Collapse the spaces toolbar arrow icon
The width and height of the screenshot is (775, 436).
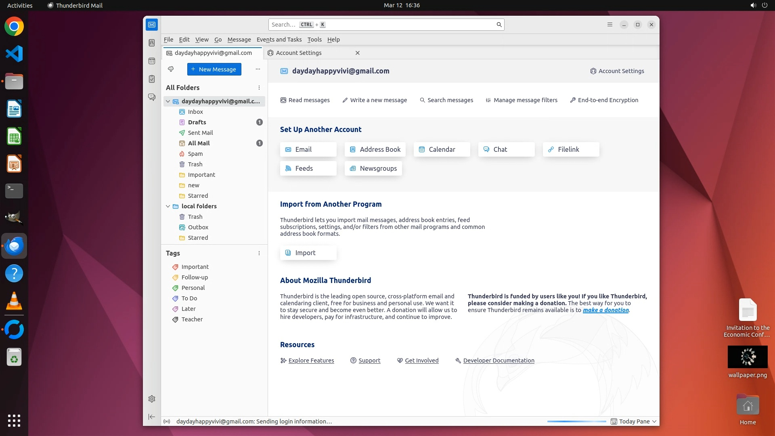point(152,417)
